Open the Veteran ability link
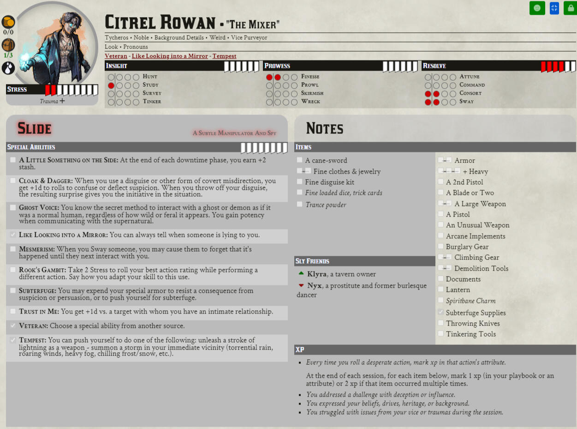Screen dimensions: 577x429 [x=116, y=56]
